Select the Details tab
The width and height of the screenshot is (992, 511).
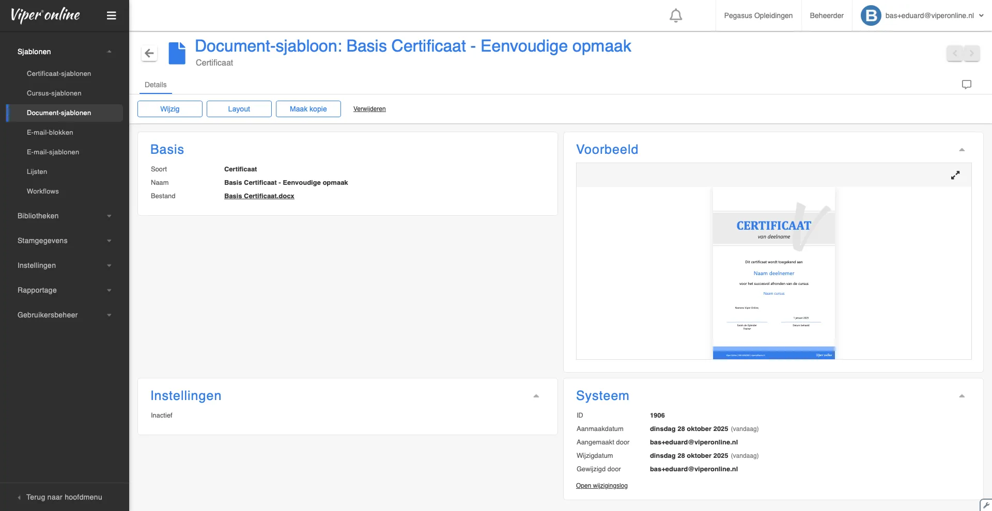pyautogui.click(x=156, y=85)
